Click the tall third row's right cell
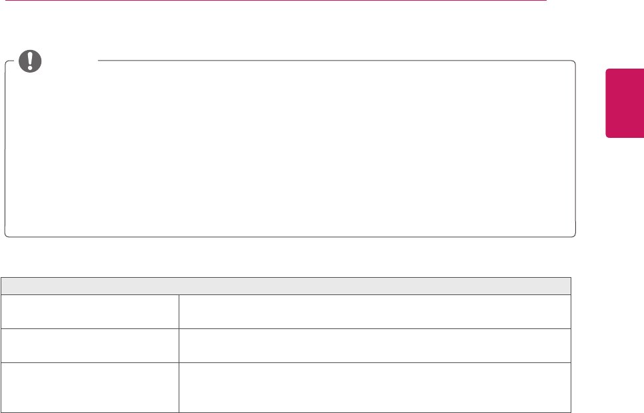Screen dimensions: 644x413 click(375, 386)
